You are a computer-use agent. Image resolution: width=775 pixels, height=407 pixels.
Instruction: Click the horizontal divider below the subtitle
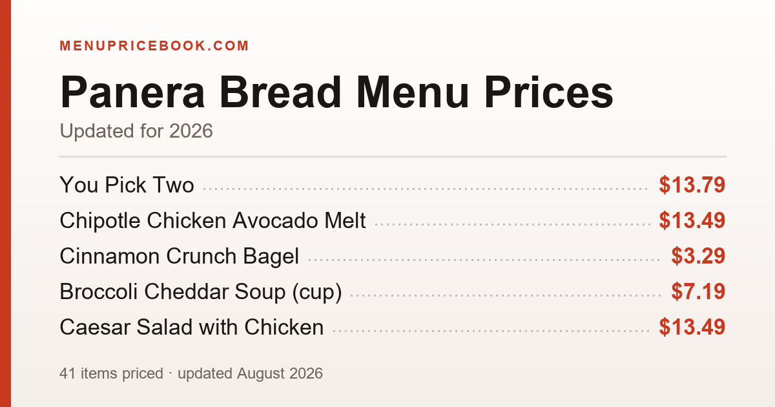(393, 156)
